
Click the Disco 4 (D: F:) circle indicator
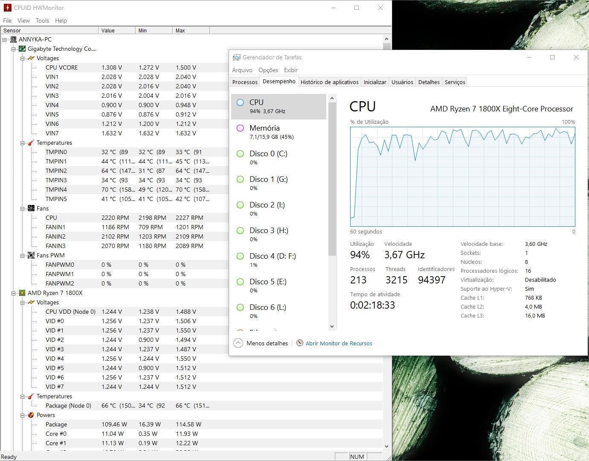(x=240, y=256)
